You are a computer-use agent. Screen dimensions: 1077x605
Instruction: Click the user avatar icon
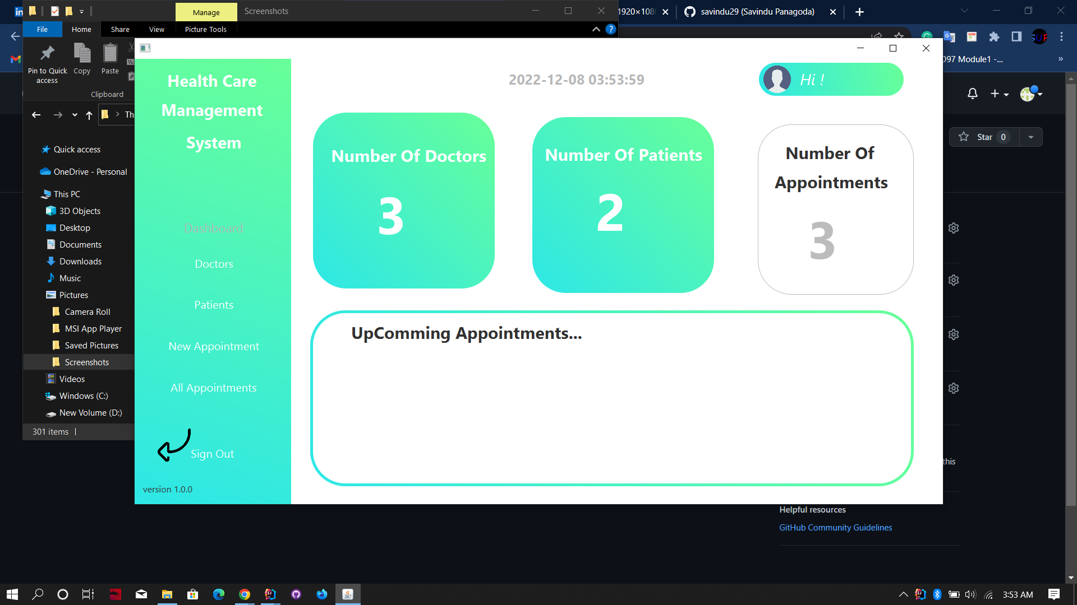click(777, 80)
